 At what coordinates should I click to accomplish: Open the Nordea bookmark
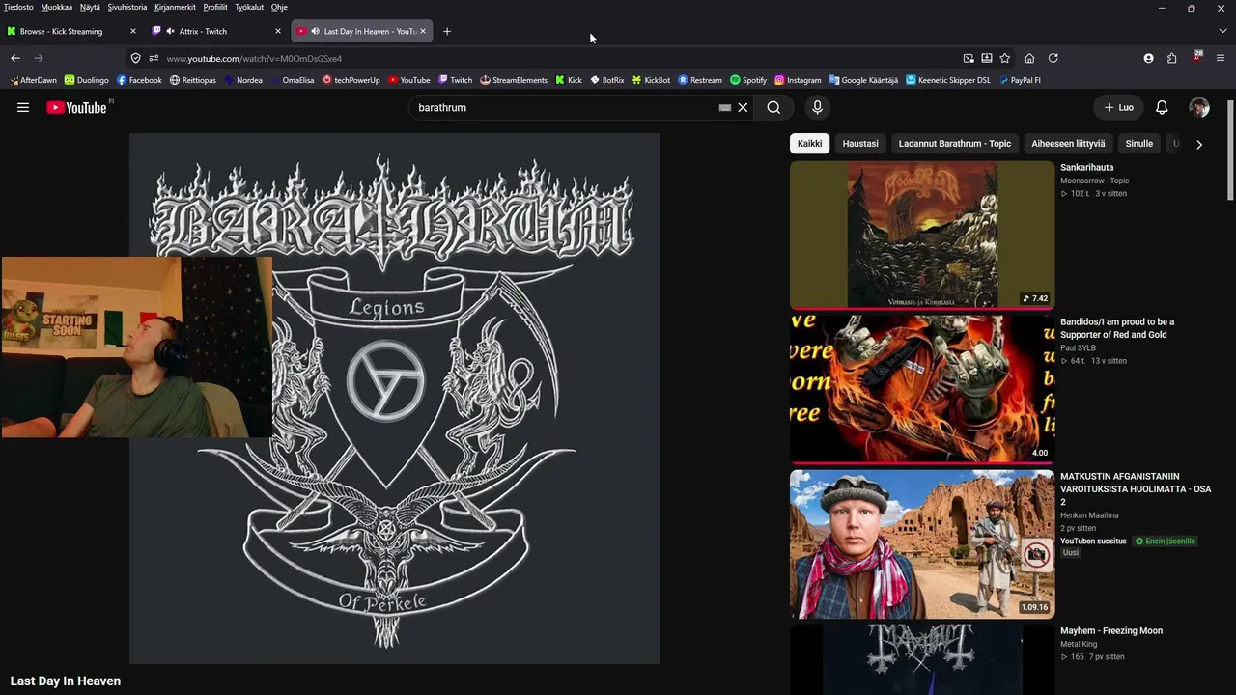(x=242, y=80)
